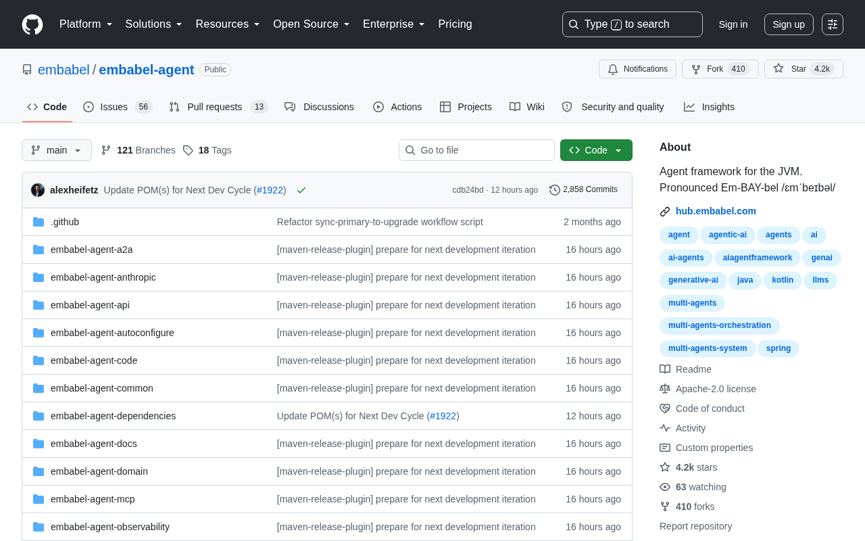The image size is (865, 541).
Task: Click the scales icon next to Apache-2.0 license
Action: click(665, 389)
